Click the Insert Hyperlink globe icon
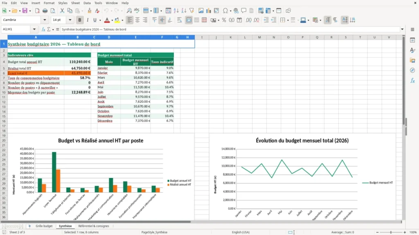Viewport: 419px width, 235px height. 236,11
